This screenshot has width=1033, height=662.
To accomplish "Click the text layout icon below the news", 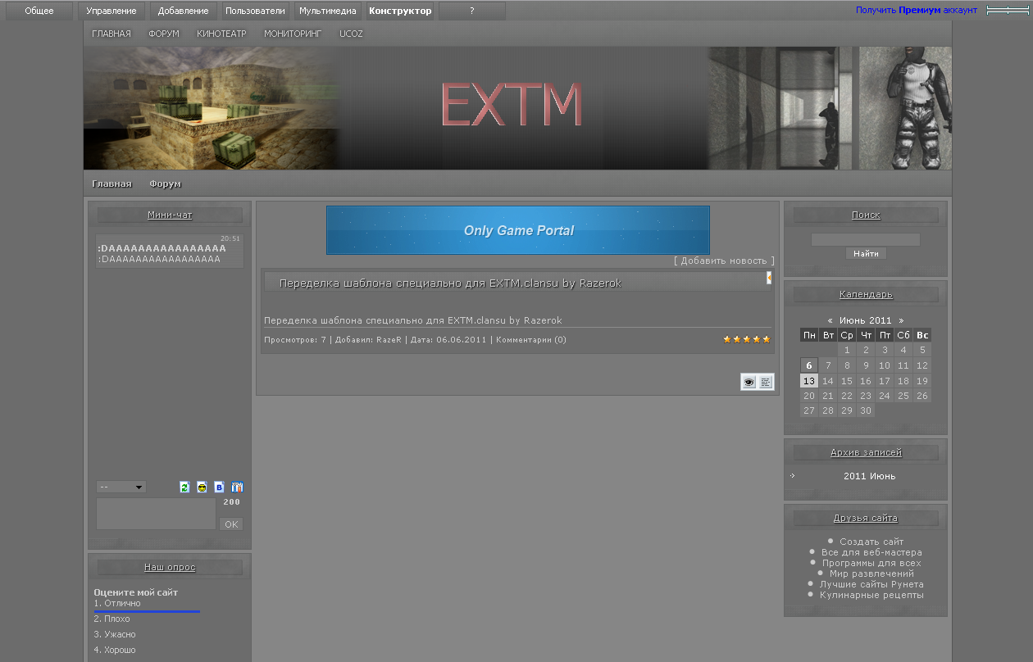I will 766,382.
